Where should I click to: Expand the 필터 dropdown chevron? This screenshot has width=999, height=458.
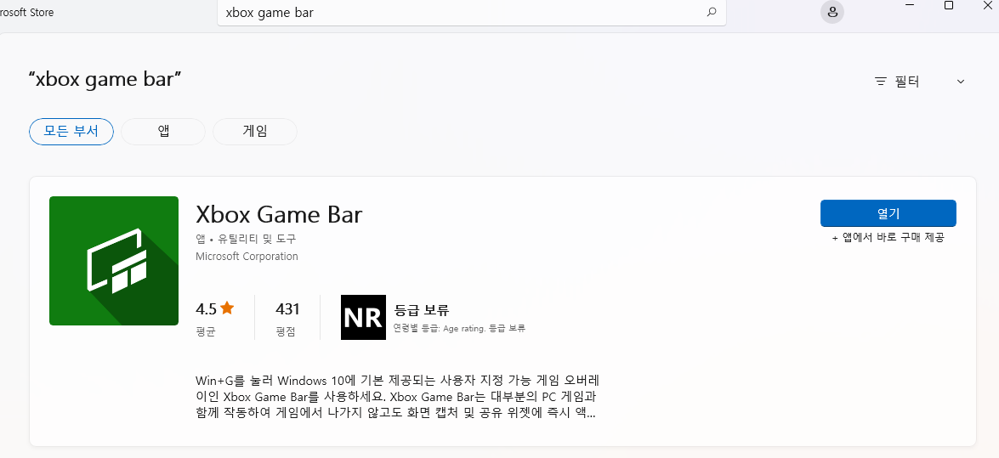click(961, 82)
